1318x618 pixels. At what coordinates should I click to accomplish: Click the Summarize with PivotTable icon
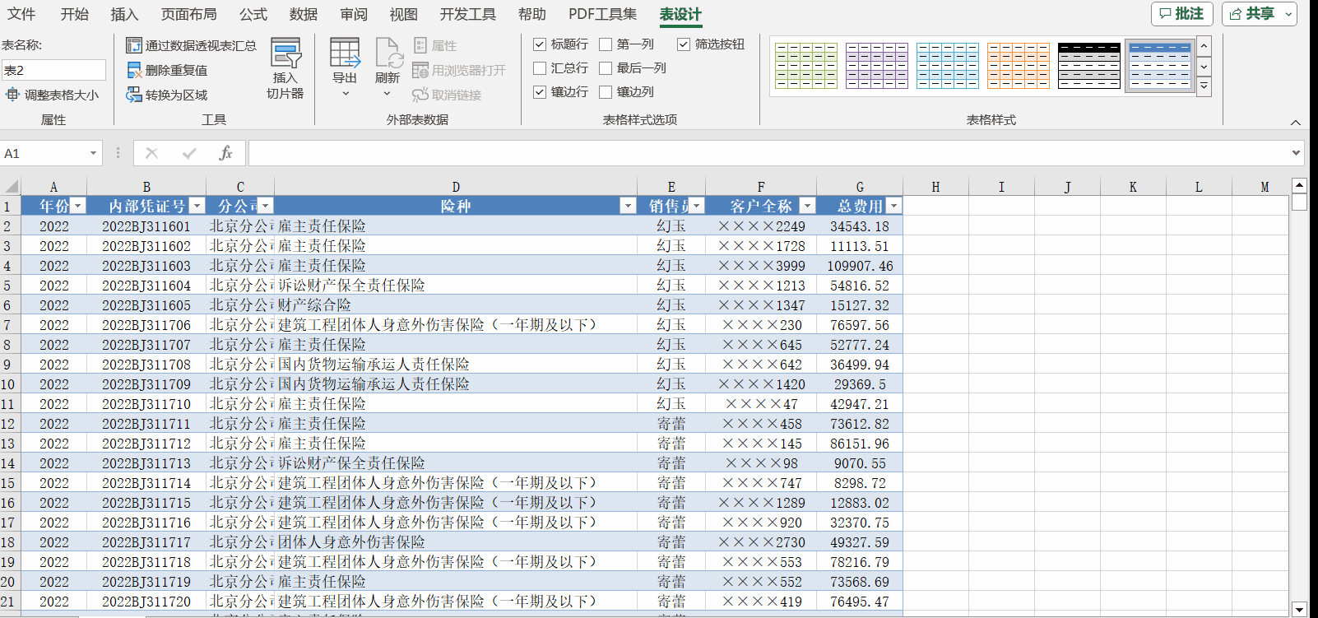[134, 45]
